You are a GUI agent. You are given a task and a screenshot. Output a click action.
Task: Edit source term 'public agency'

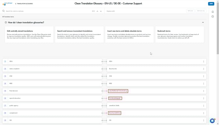pos(14,106)
